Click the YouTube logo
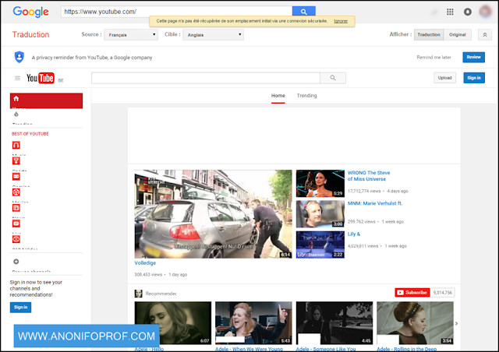Image resolution: width=499 pixels, height=352 pixels. point(41,78)
